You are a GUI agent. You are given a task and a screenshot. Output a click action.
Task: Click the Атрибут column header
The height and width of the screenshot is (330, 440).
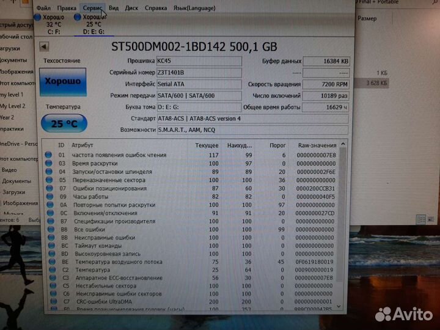tap(82, 145)
